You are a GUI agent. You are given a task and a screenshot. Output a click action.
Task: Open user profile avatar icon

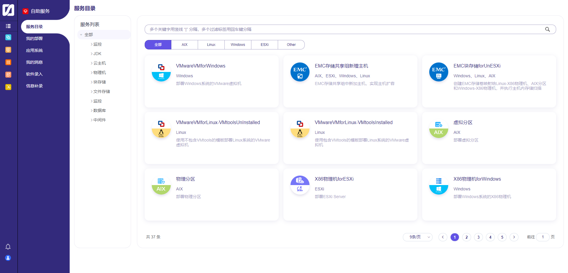pos(8,258)
